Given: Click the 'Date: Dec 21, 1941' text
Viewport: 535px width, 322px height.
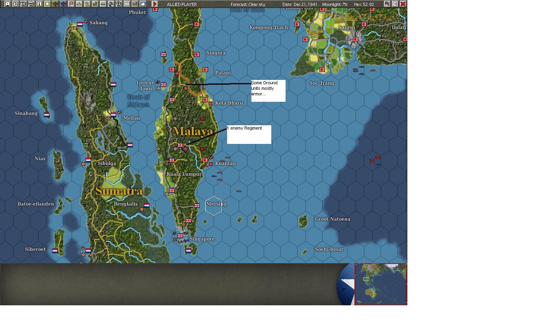Looking at the screenshot, I should coord(300,4).
